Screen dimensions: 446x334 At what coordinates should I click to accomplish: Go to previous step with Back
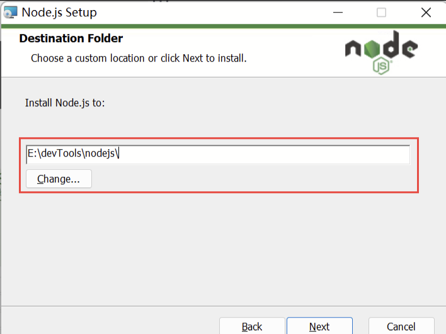pyautogui.click(x=252, y=326)
